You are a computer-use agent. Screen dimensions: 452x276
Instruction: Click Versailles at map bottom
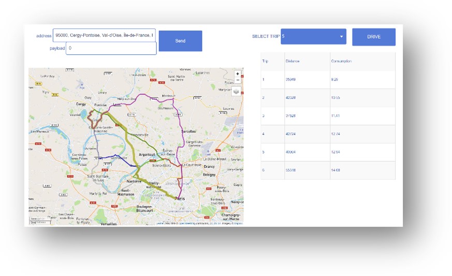click(107, 223)
